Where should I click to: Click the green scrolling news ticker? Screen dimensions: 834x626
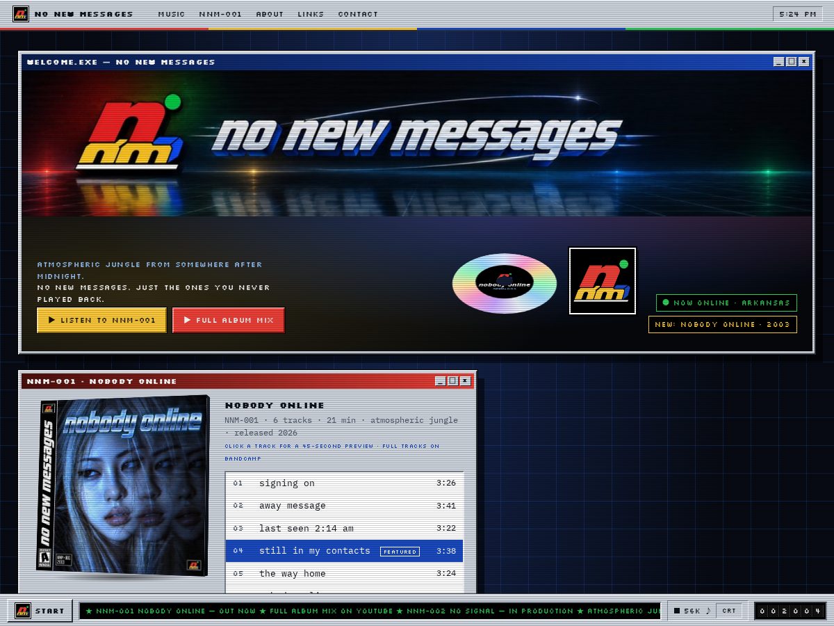coord(370,611)
